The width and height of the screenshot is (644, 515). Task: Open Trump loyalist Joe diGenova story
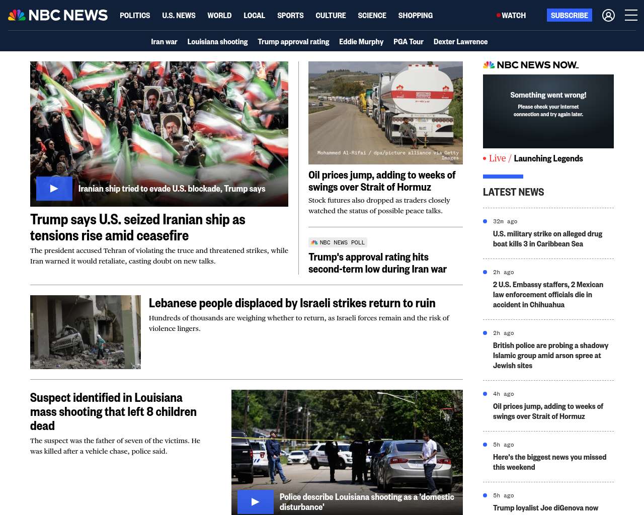point(545,508)
